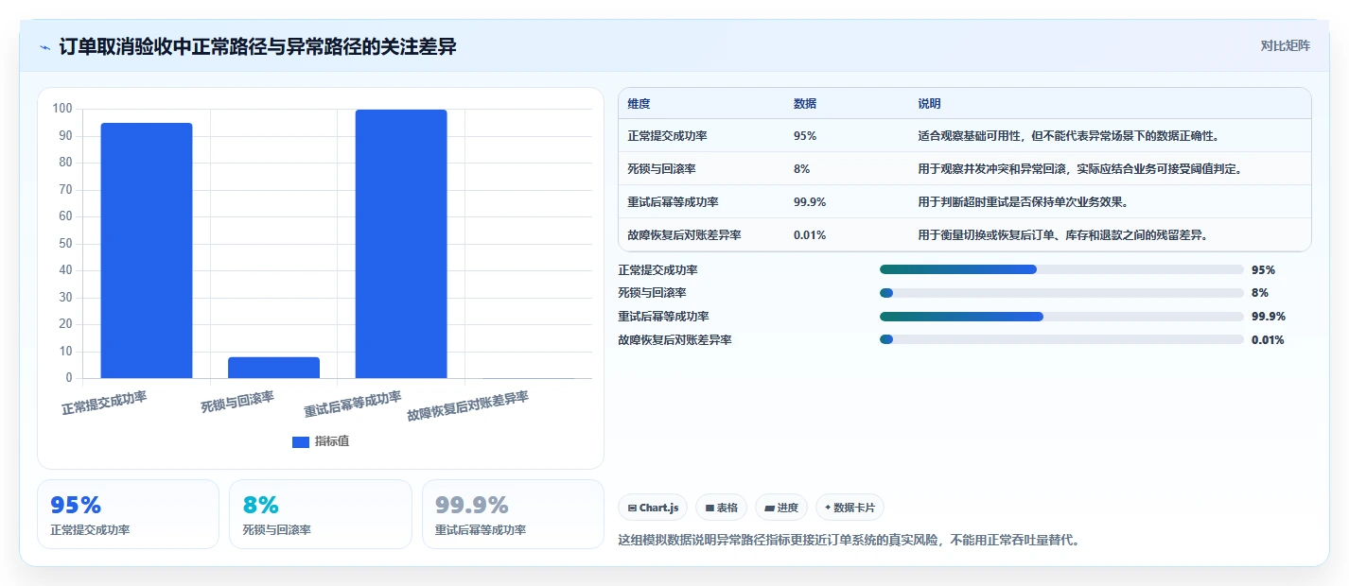Click the 8% value in the table

(801, 169)
